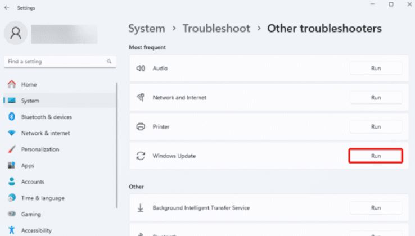Viewport: 415px width, 236px height.
Task: Run the Network and Internet troubleshooter
Action: 376,97
